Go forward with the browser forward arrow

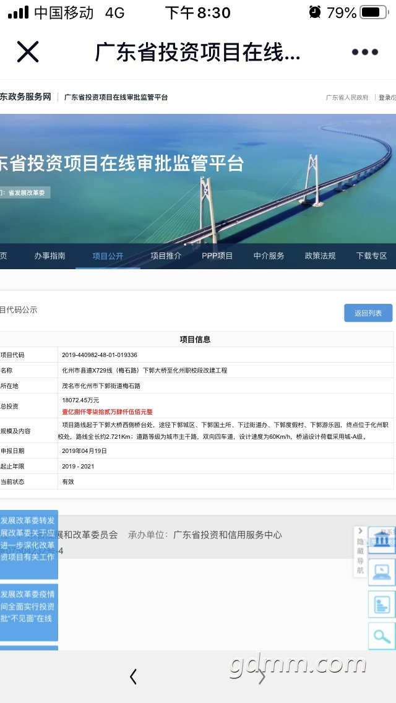[x=262, y=677]
